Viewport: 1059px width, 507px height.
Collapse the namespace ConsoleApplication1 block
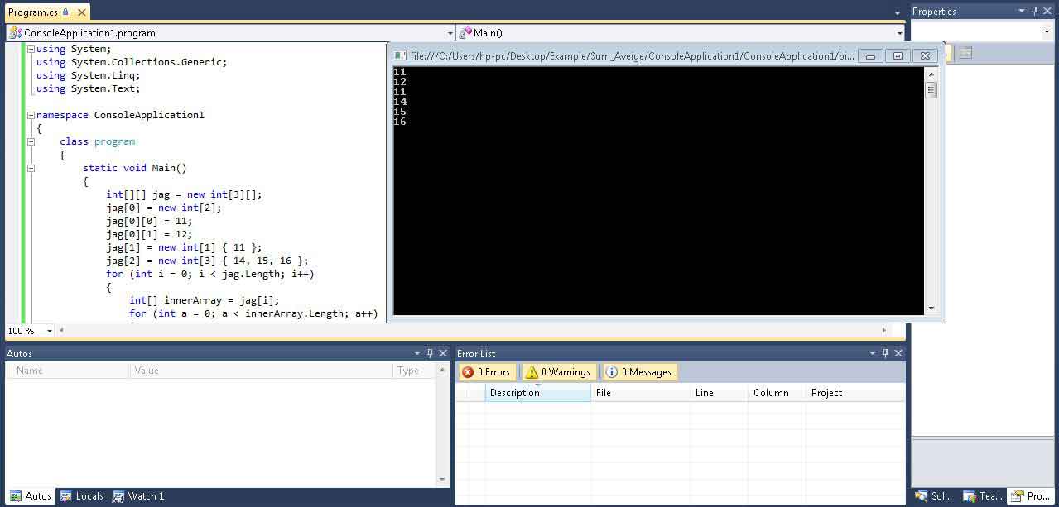coord(31,115)
